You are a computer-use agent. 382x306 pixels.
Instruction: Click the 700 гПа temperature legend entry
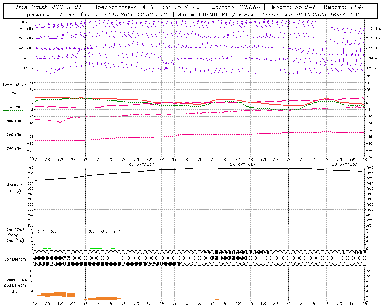[14, 135]
